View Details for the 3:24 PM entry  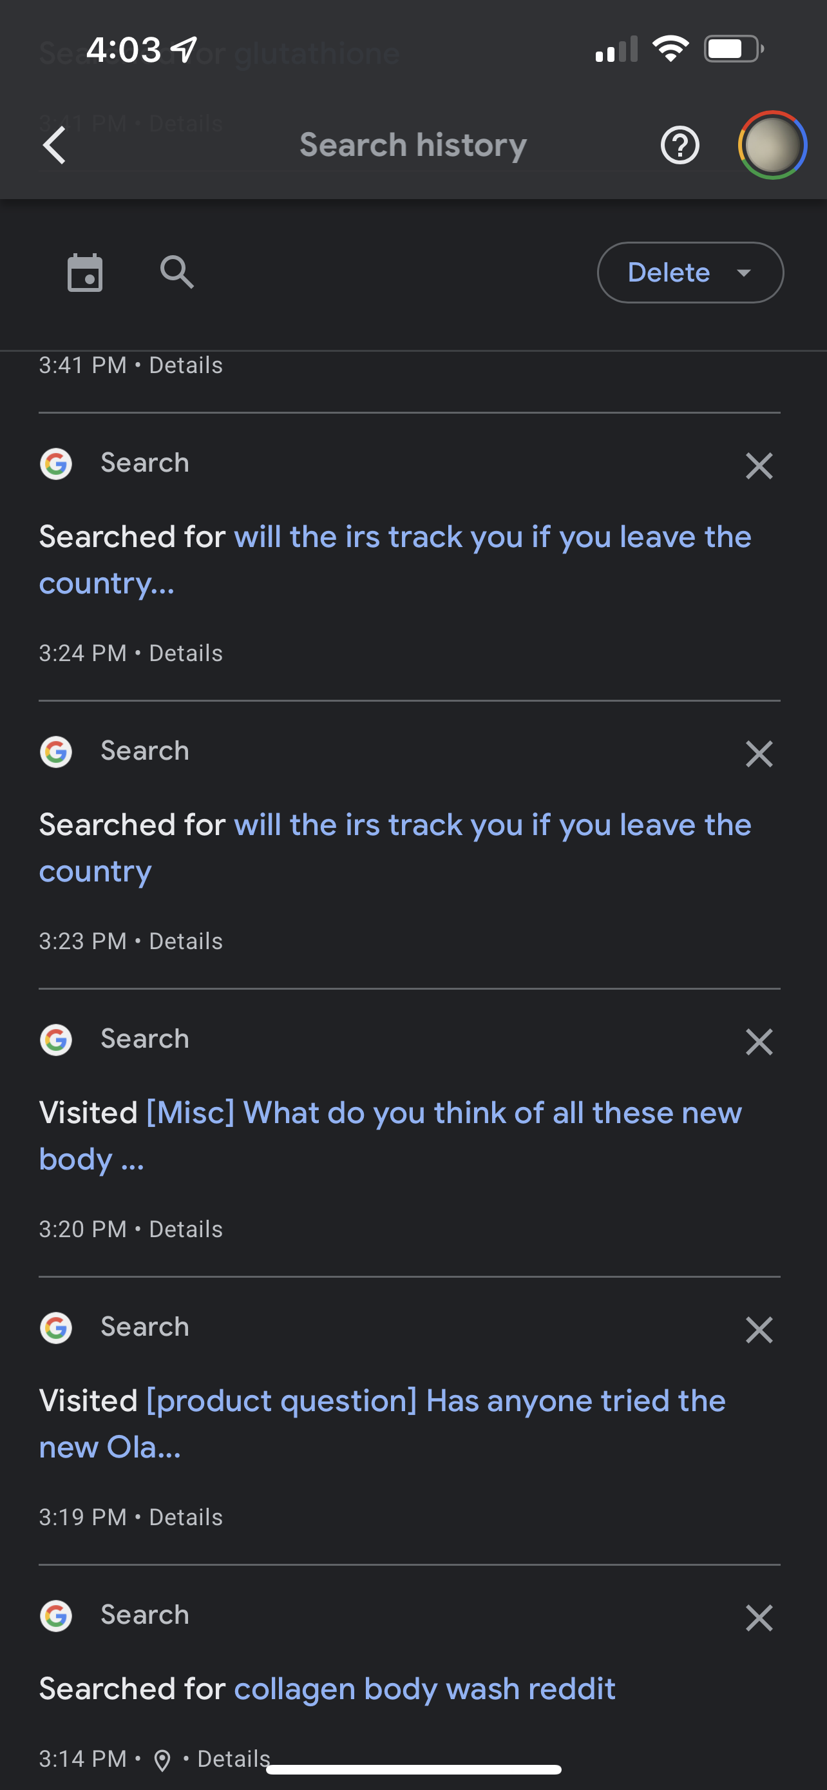[x=185, y=653]
